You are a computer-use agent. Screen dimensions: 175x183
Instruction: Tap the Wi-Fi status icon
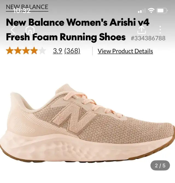(151, 10)
